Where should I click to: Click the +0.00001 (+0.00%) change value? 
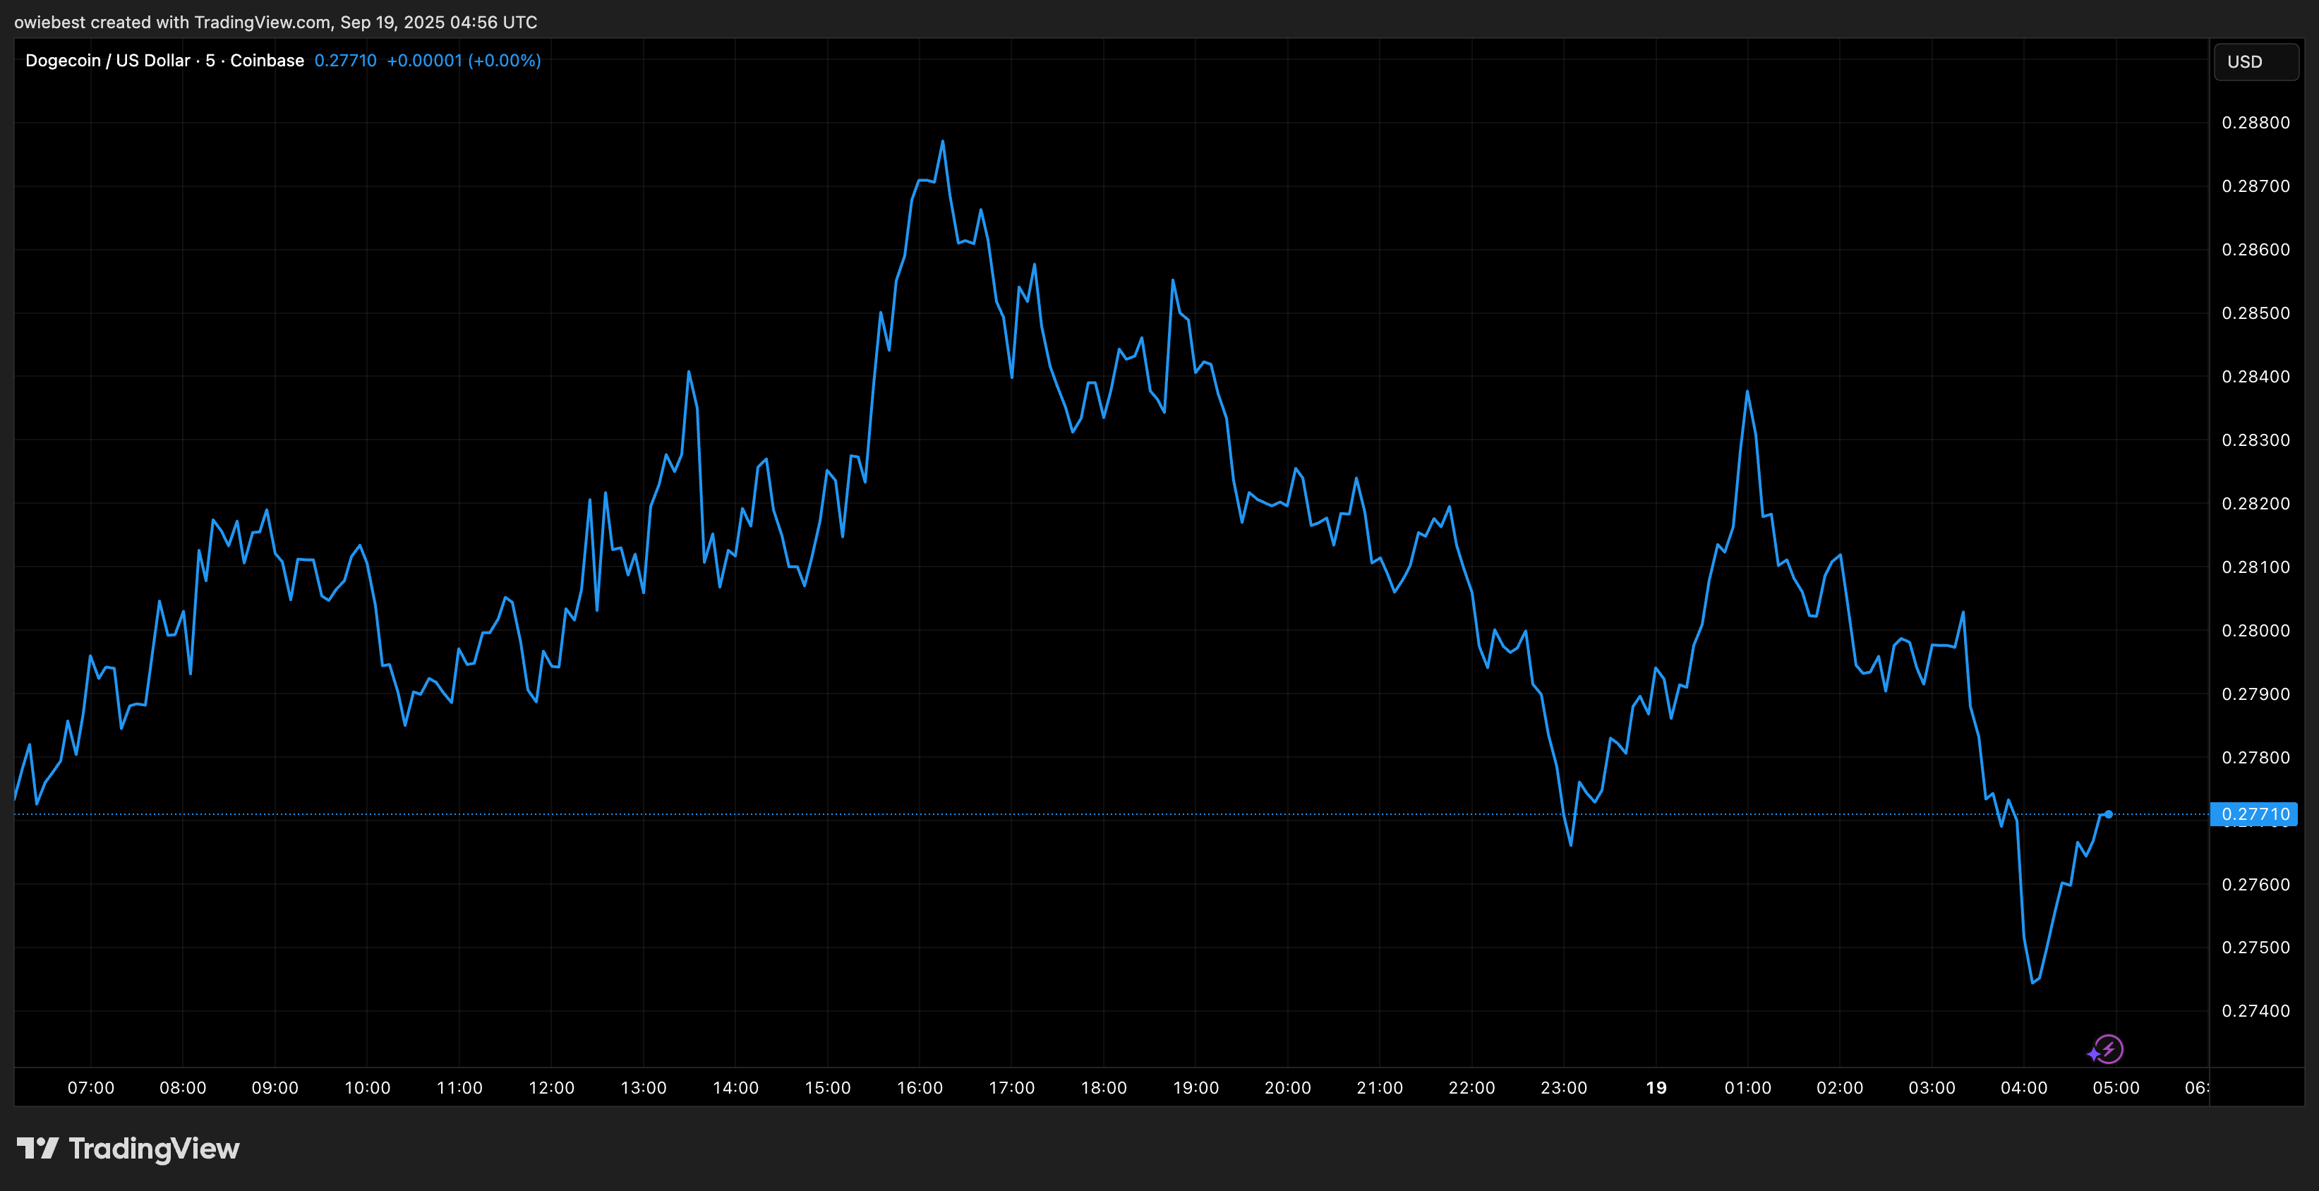tap(463, 60)
